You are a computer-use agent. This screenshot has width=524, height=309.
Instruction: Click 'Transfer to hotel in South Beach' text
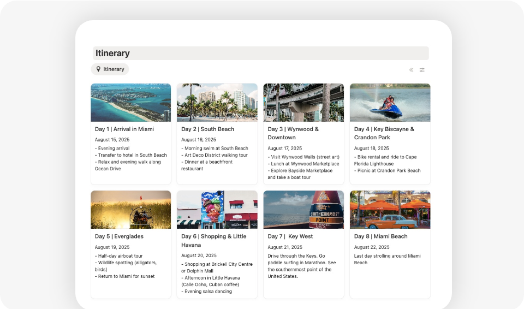132,155
